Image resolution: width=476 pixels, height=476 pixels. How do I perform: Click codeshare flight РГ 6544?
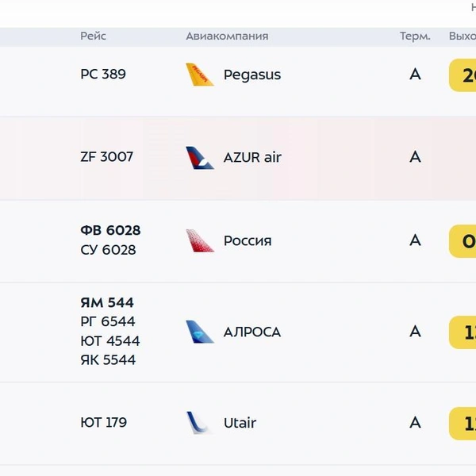tap(108, 321)
